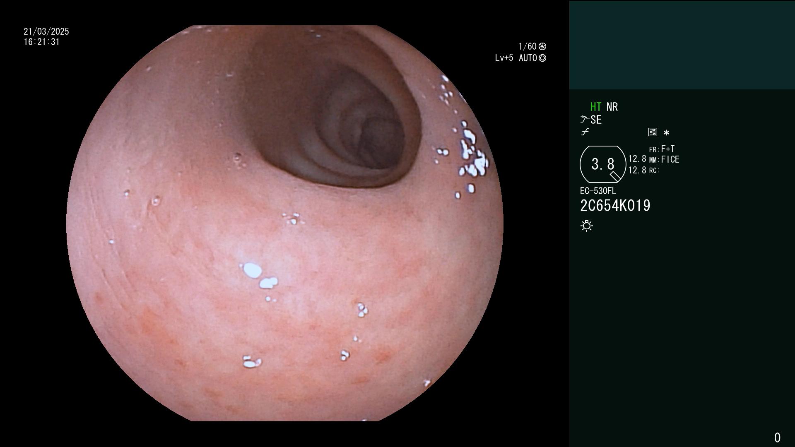This screenshot has height=447, width=795.
Task: Click the iris icon next to AUTO
Action: (542, 58)
